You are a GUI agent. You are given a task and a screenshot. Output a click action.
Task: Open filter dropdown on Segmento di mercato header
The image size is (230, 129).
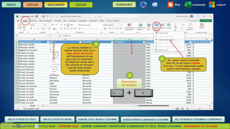(48, 42)
